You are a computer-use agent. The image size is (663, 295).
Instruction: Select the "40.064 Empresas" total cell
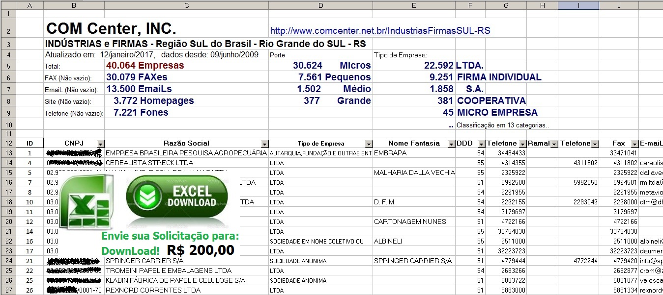pyautogui.click(x=145, y=66)
